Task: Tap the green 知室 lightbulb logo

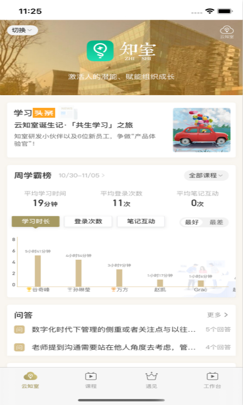Action: pyautogui.click(x=100, y=51)
